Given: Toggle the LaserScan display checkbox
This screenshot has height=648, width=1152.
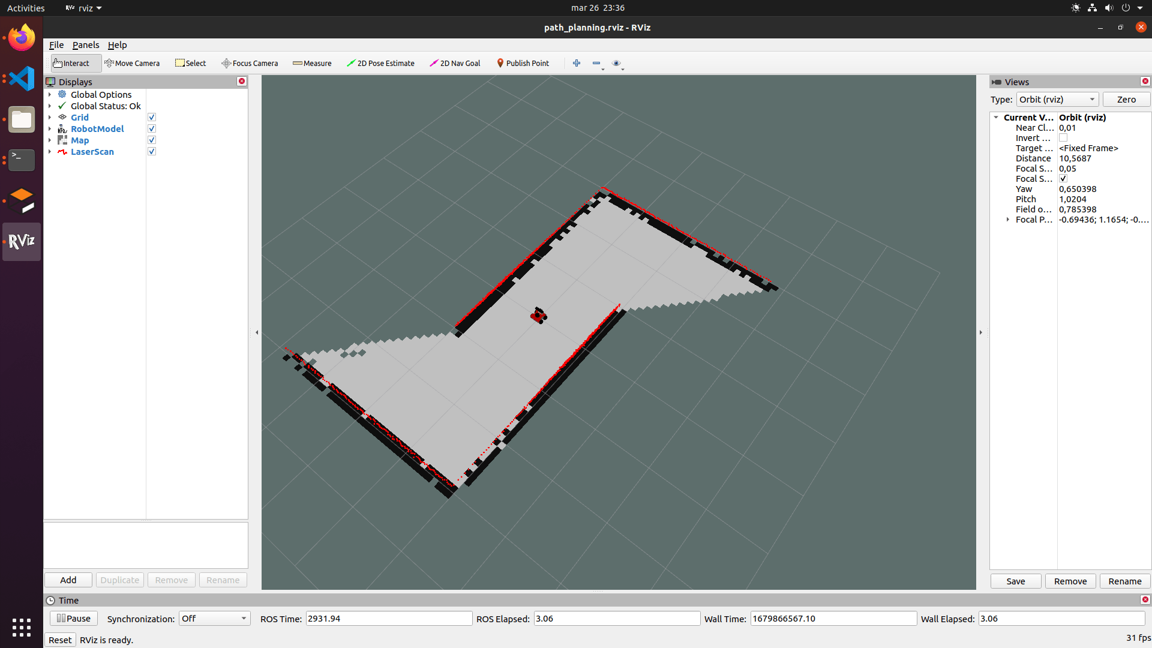Looking at the screenshot, I should [x=152, y=152].
